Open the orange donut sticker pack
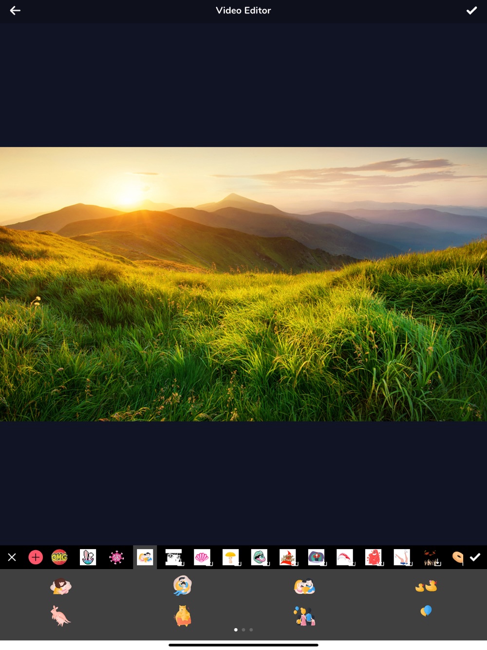This screenshot has width=487, height=650. coord(457,557)
